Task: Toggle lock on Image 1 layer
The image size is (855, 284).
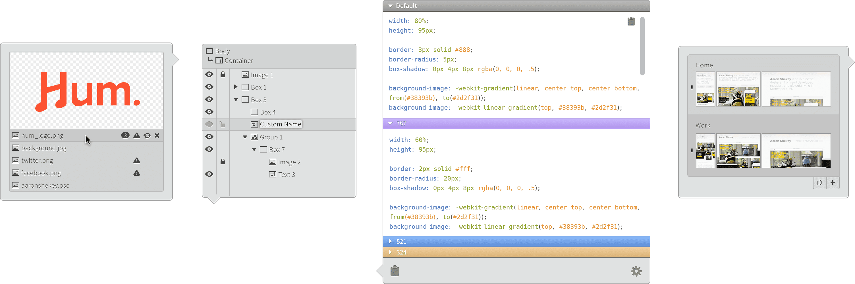Action: click(223, 75)
